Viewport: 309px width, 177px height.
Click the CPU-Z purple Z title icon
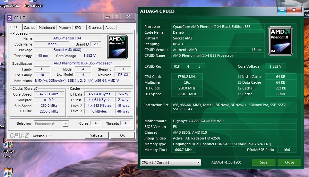coord(9,18)
